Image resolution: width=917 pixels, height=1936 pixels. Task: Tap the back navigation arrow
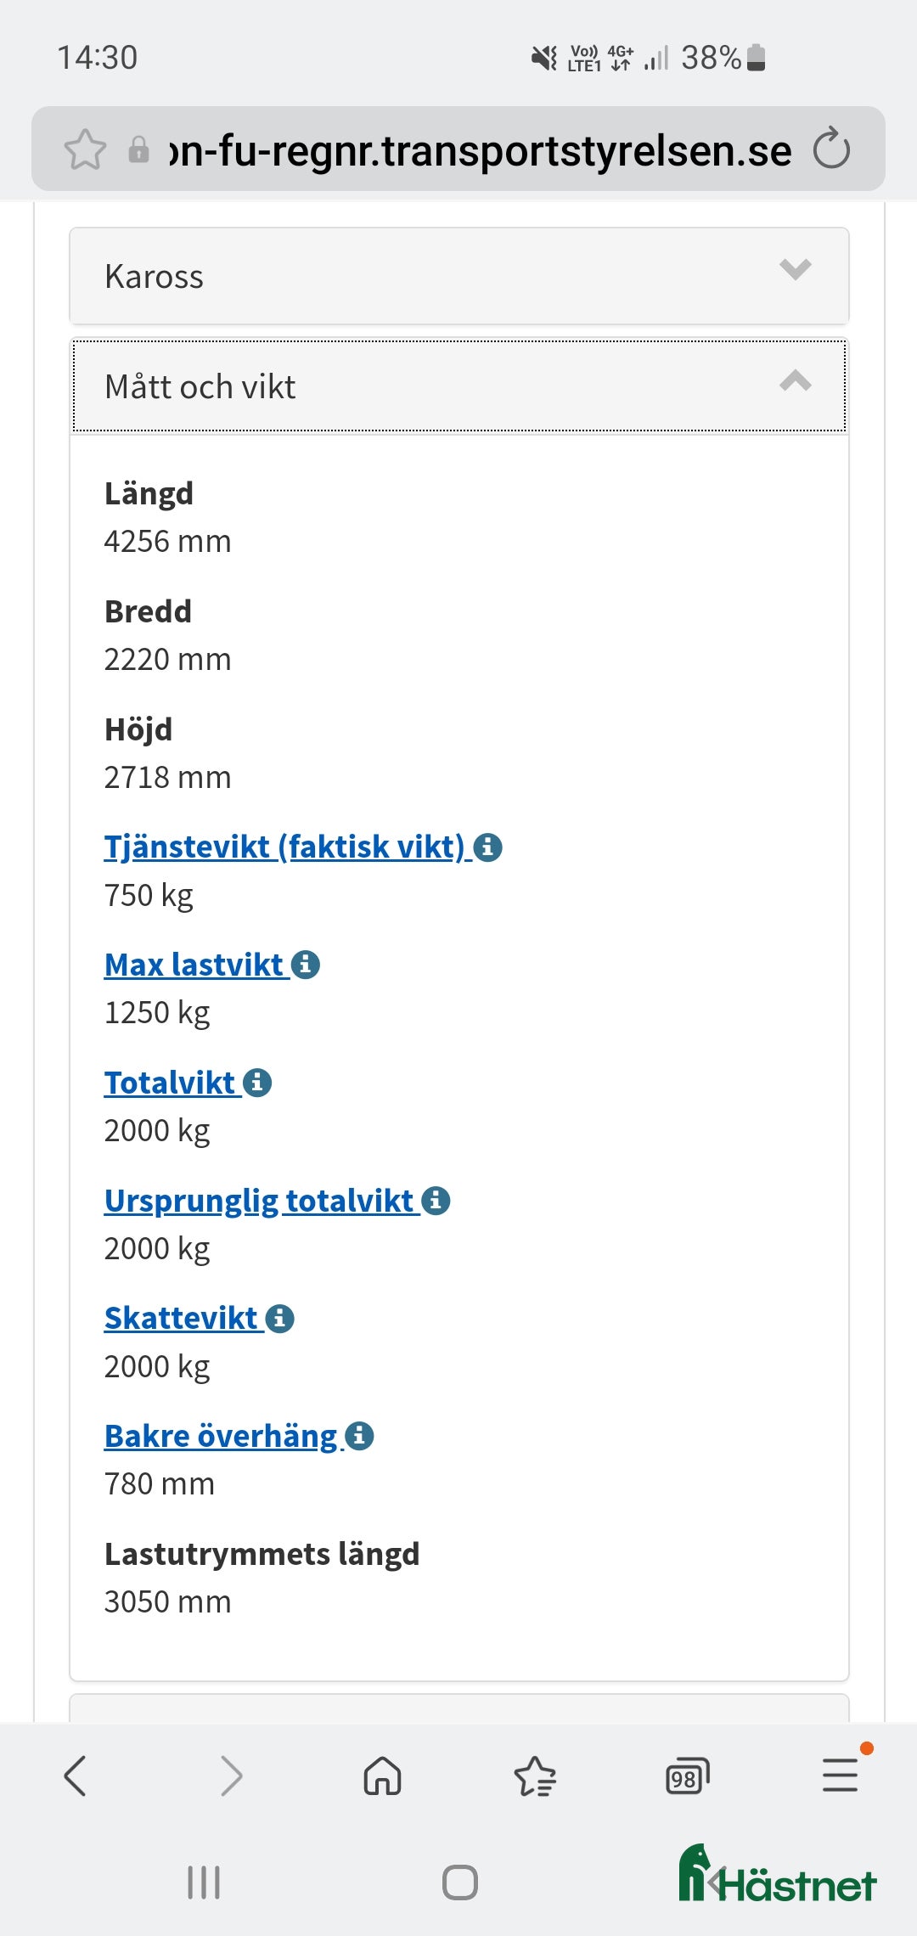(75, 1777)
